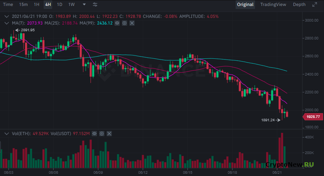Click the 200K volume axis label
Viewport: 324px width, 176px height.
click(309, 153)
